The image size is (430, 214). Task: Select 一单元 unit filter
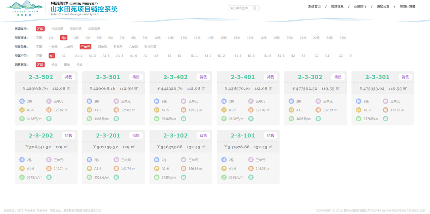[53, 47]
